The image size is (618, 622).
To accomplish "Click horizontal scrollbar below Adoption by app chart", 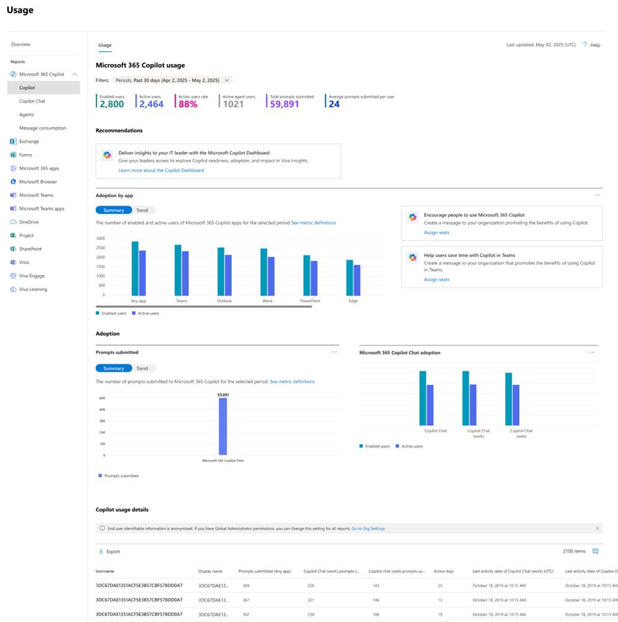I will pos(203,307).
